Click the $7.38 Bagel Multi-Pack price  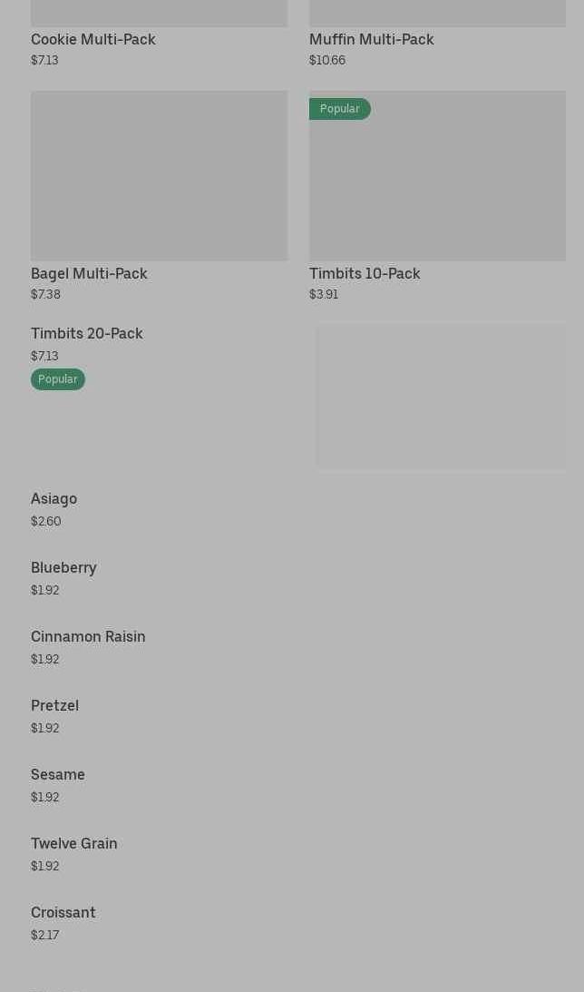(45, 295)
